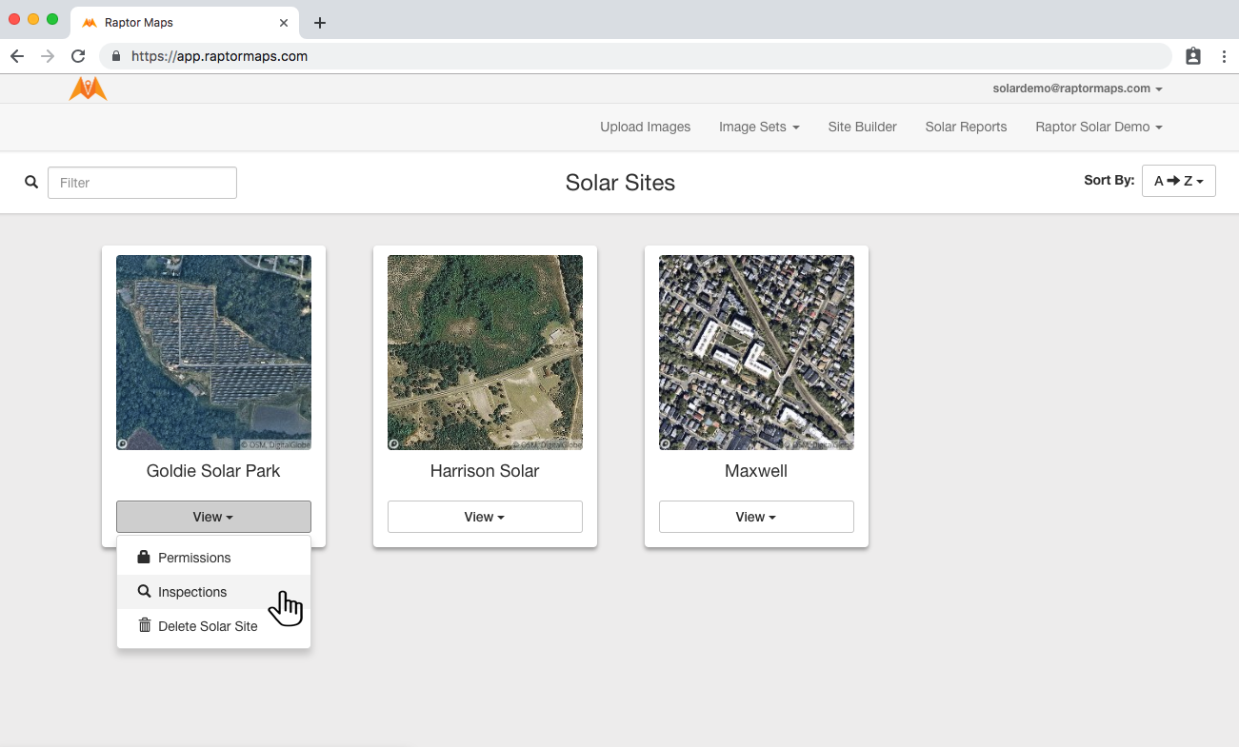Image resolution: width=1239 pixels, height=747 pixels.
Task: Open View dropdown for Harrison Solar
Action: click(485, 517)
